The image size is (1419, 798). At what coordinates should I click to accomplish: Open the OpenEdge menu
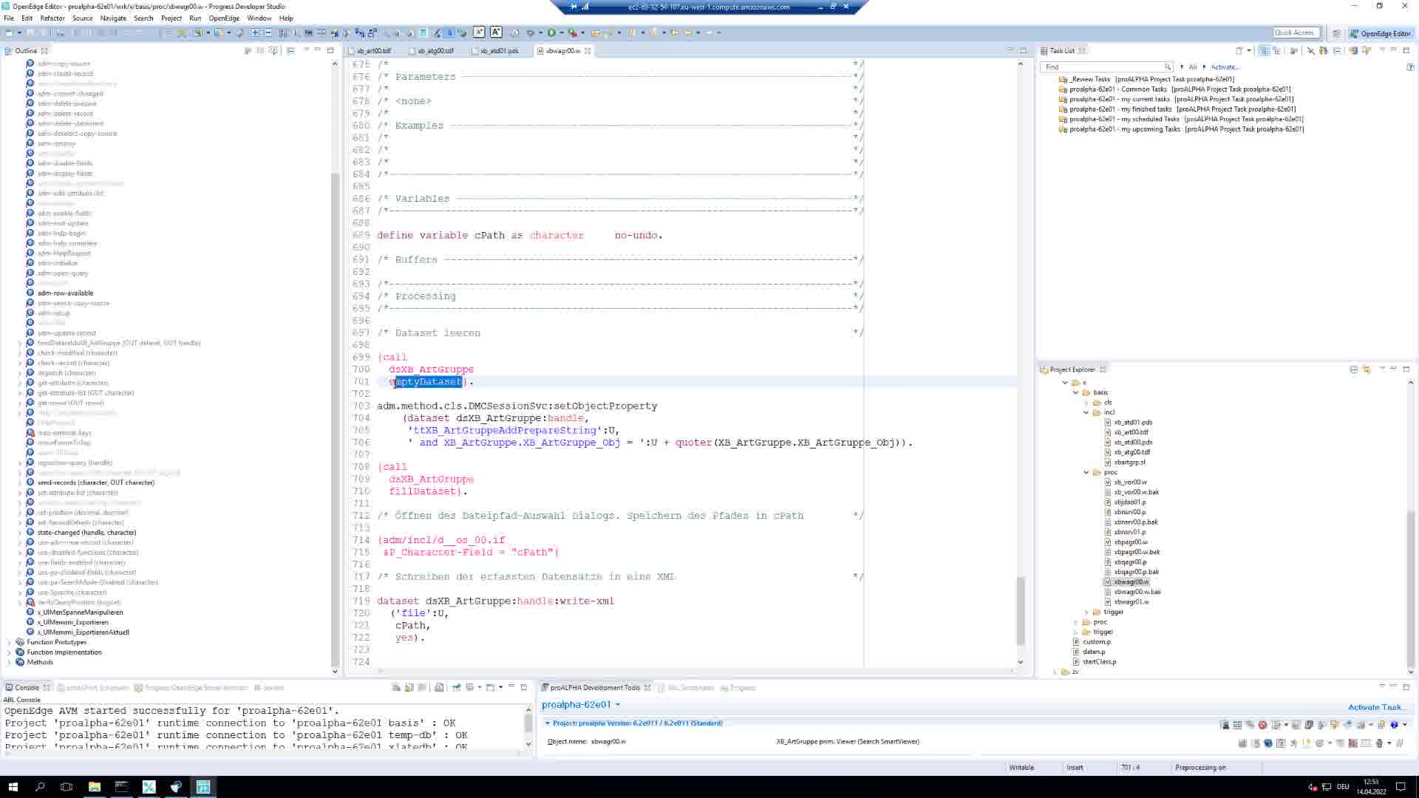click(224, 18)
